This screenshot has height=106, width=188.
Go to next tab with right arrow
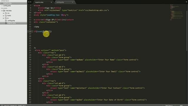point(31,2)
